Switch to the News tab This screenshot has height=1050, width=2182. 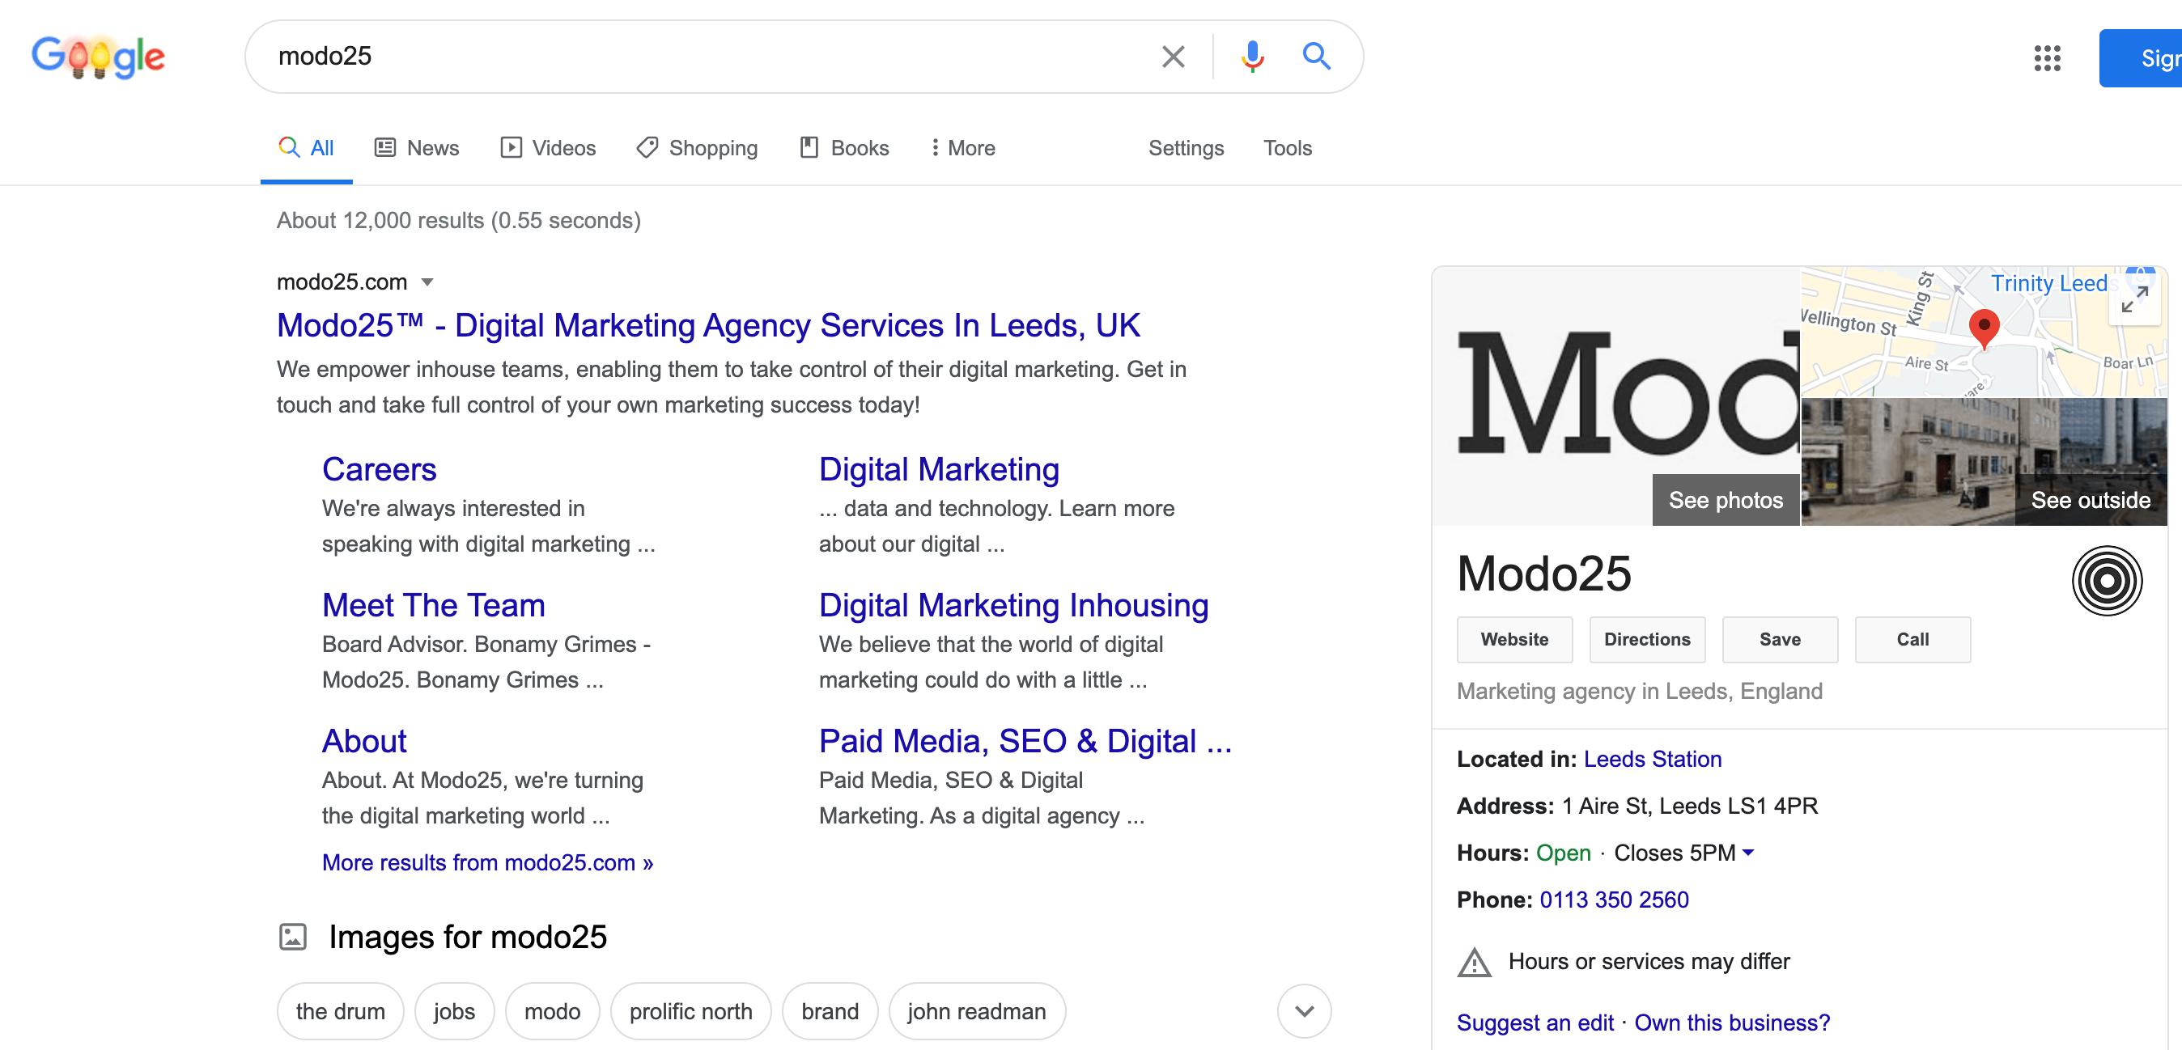pyautogui.click(x=431, y=147)
